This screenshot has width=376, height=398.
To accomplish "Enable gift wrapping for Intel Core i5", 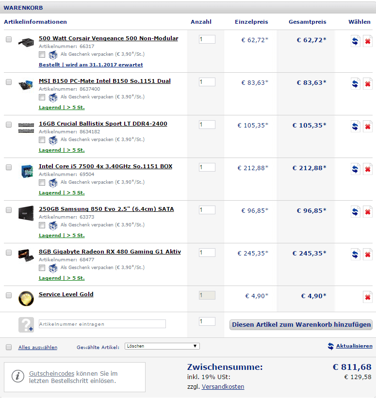I will pos(42,182).
